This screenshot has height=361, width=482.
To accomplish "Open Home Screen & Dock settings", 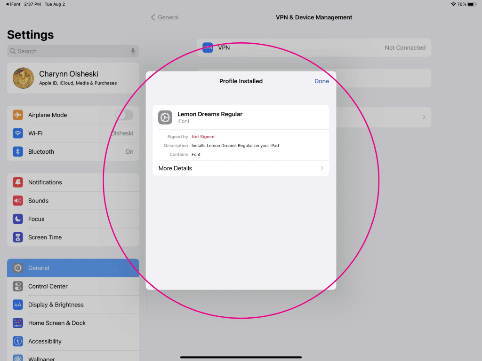I will click(73, 323).
